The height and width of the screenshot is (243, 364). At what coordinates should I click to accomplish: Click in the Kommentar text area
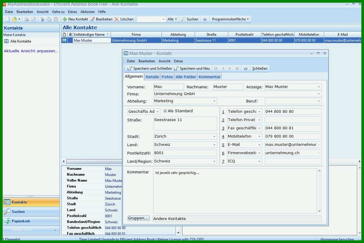[235, 191]
